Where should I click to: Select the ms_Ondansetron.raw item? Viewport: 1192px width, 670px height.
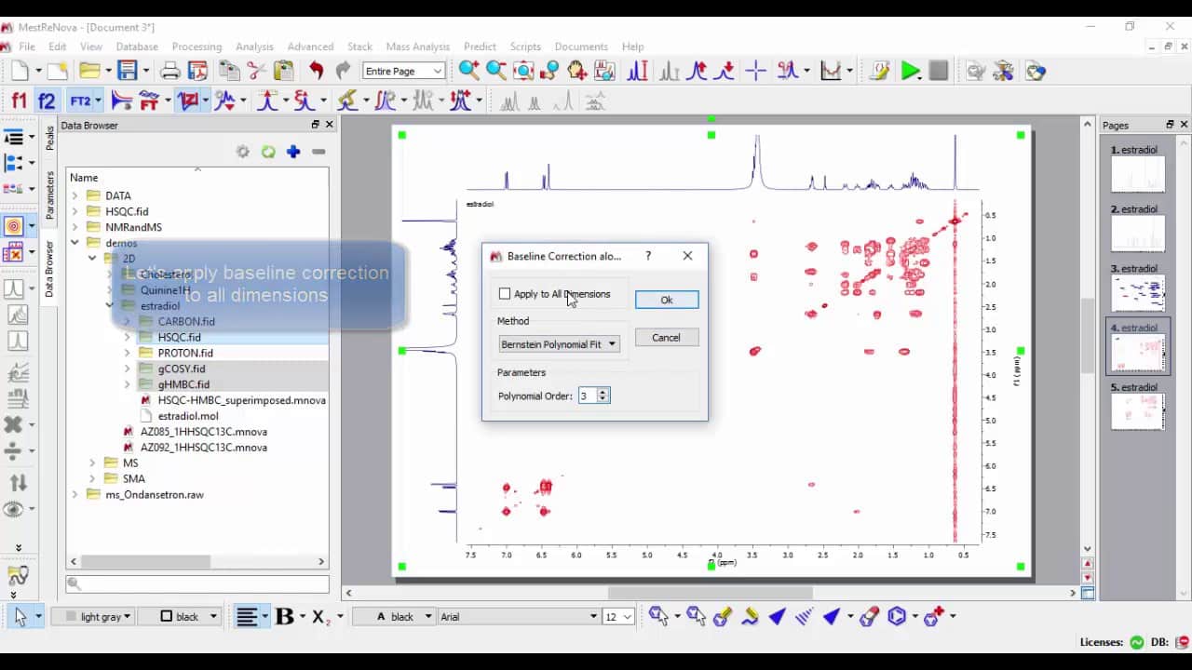coord(154,494)
